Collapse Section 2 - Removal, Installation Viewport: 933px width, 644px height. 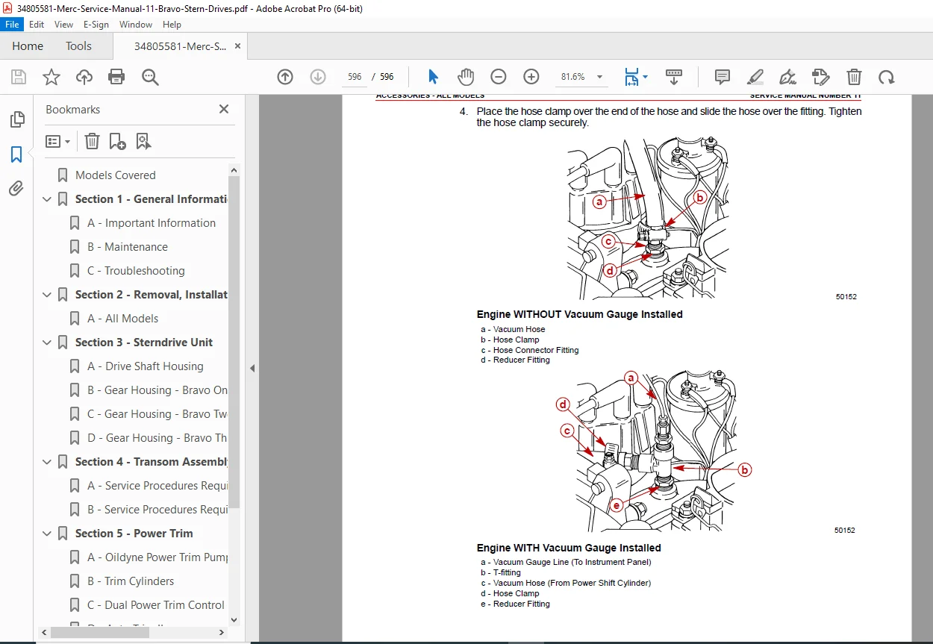(47, 295)
